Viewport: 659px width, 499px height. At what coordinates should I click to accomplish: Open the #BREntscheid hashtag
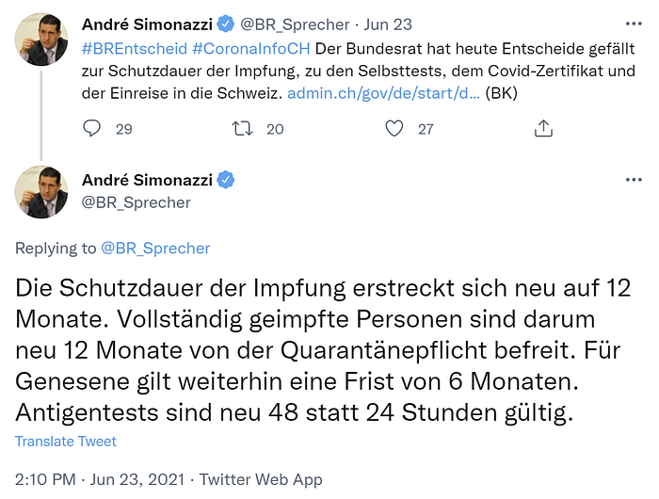135,49
